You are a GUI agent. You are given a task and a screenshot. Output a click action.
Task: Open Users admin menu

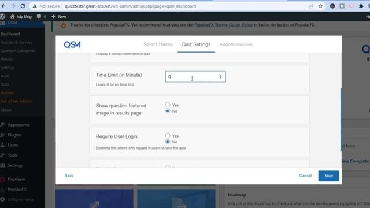13,145
